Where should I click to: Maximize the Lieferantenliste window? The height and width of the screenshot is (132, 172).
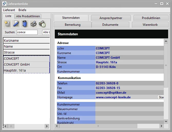tap(161, 4)
